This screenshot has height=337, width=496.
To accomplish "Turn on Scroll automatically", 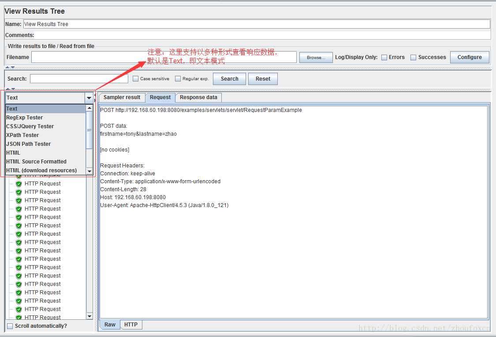I will (x=10, y=326).
